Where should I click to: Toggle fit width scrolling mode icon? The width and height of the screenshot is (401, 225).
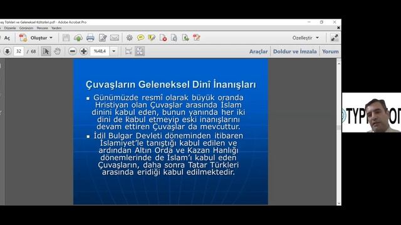[128, 51]
